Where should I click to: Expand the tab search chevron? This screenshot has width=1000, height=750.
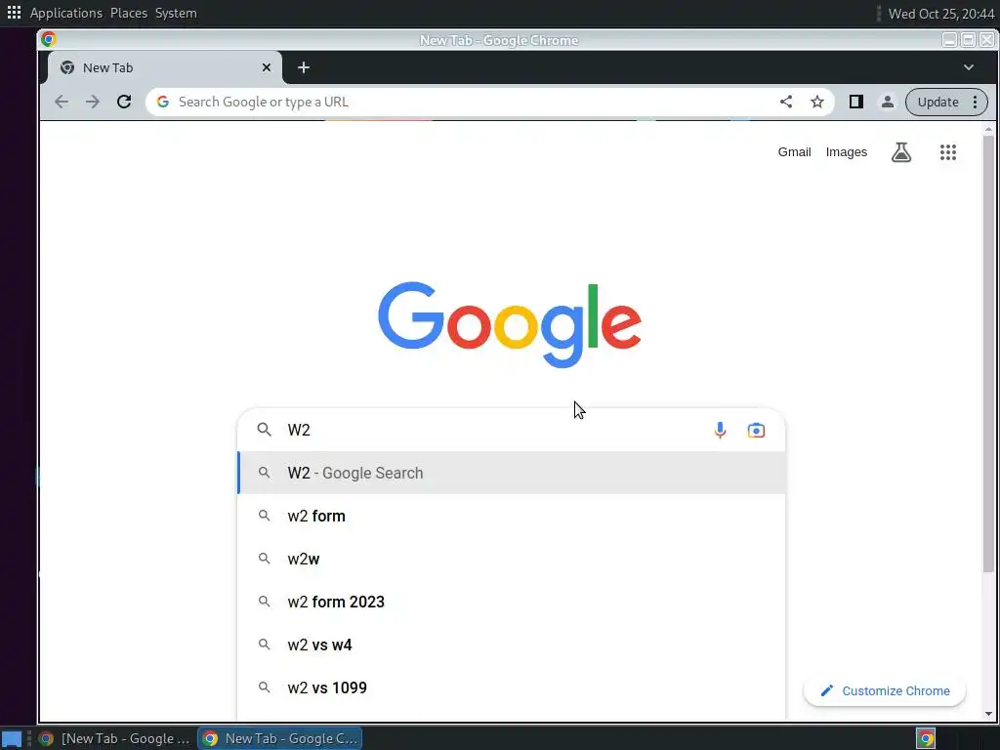(x=968, y=67)
